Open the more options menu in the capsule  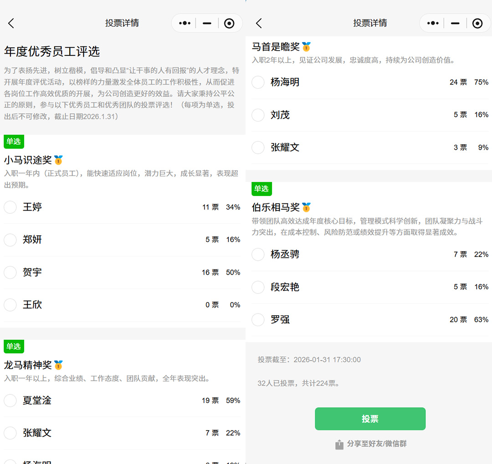click(x=184, y=23)
